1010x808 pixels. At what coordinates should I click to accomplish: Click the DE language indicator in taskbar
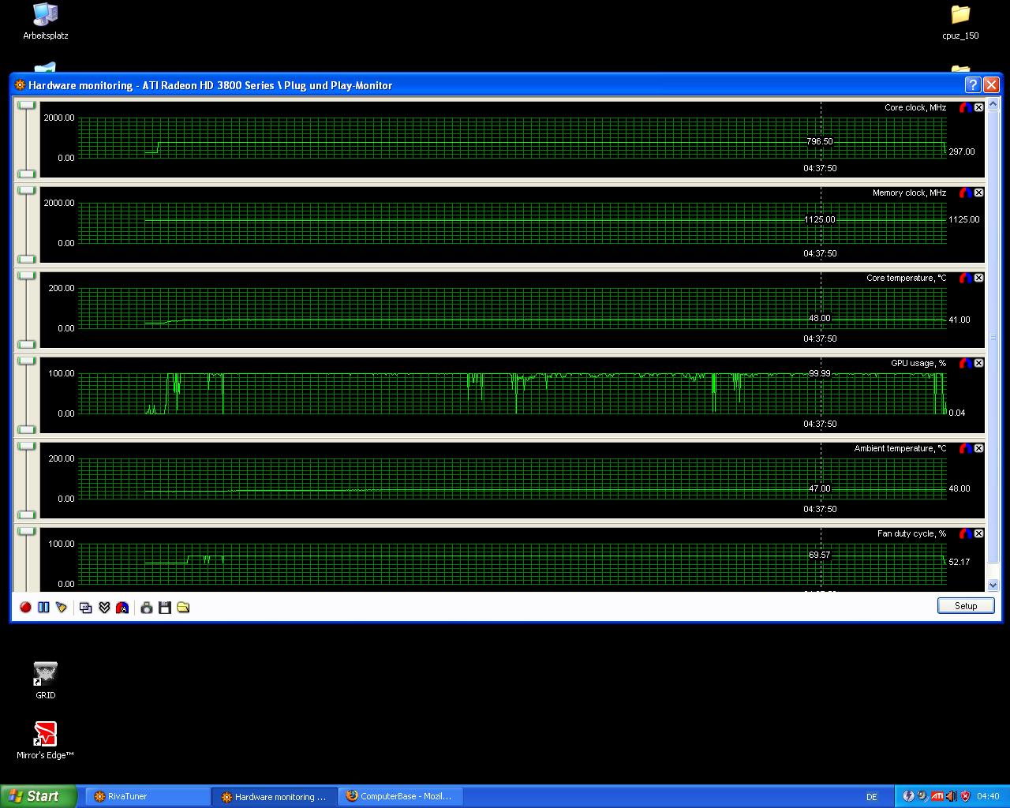pos(872,797)
